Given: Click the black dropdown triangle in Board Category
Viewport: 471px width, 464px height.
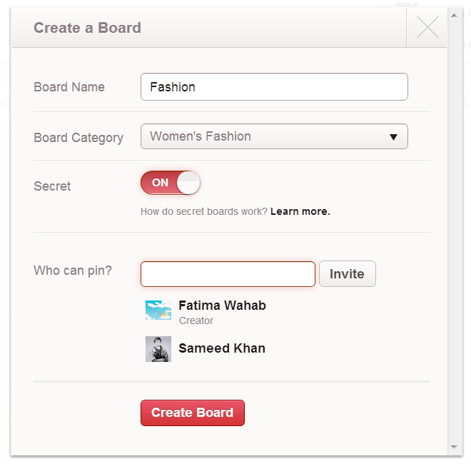Looking at the screenshot, I should click(x=393, y=137).
